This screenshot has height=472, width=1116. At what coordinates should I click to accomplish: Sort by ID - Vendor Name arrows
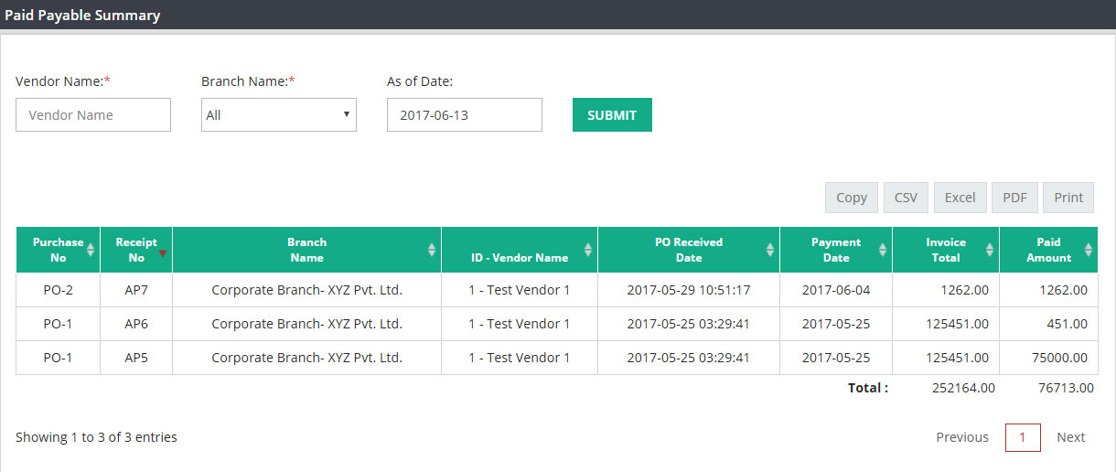588,250
